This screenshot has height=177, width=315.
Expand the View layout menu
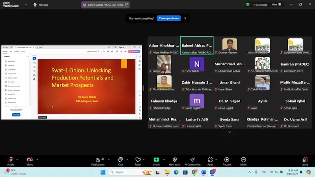[276, 5]
